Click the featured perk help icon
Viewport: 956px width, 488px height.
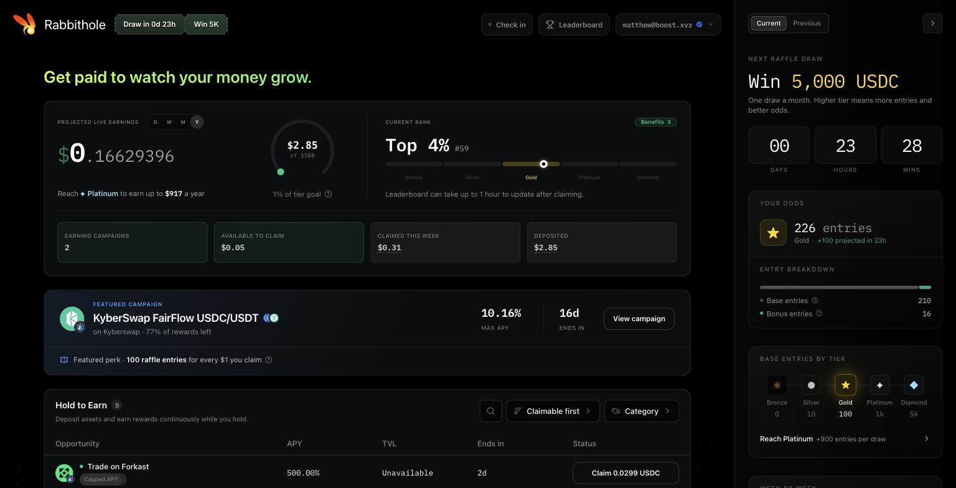[268, 360]
